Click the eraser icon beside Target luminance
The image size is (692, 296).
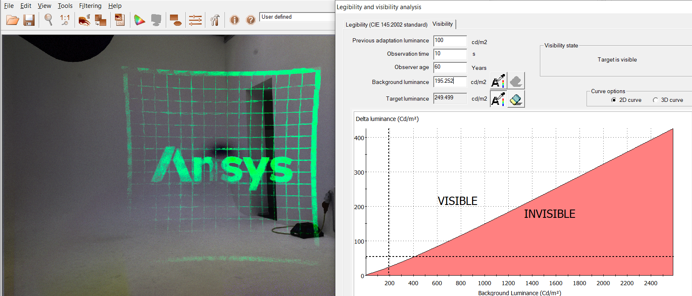click(516, 99)
